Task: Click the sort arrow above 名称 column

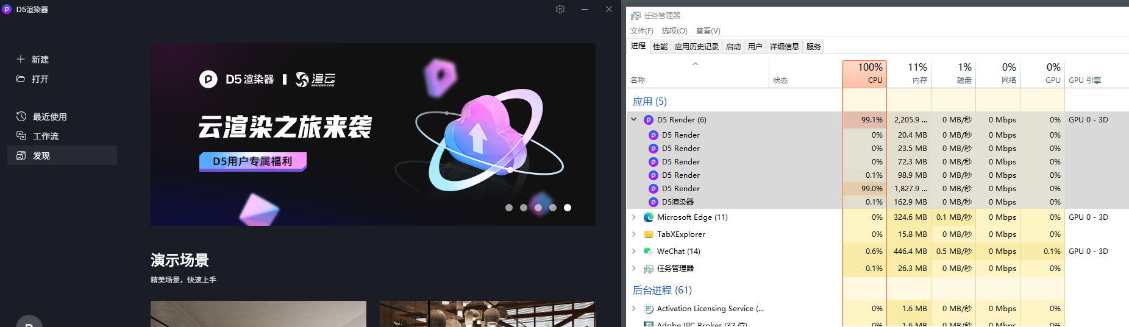Action: pyautogui.click(x=695, y=64)
